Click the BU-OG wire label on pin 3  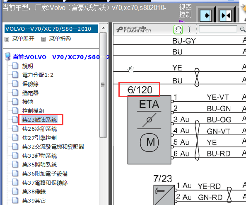pos(219,120)
